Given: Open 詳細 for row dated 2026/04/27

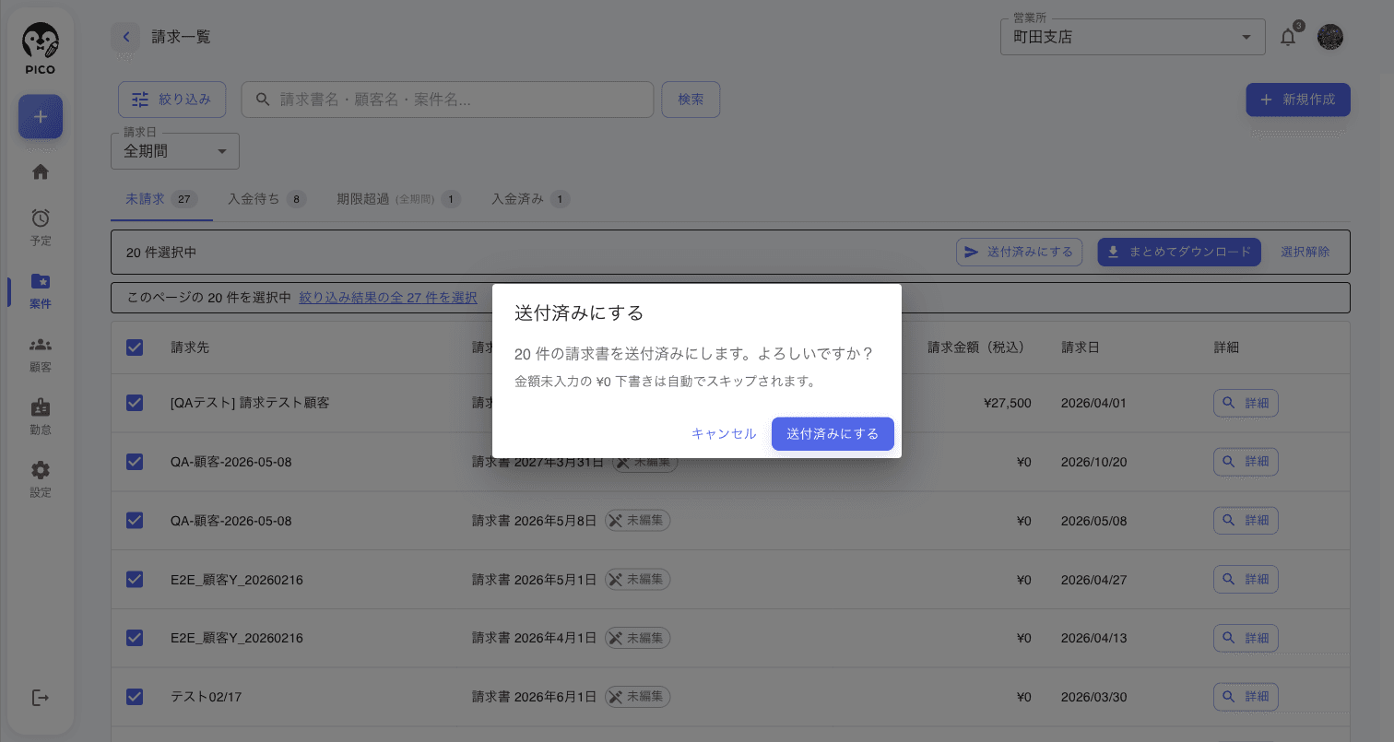Looking at the screenshot, I should (x=1246, y=579).
